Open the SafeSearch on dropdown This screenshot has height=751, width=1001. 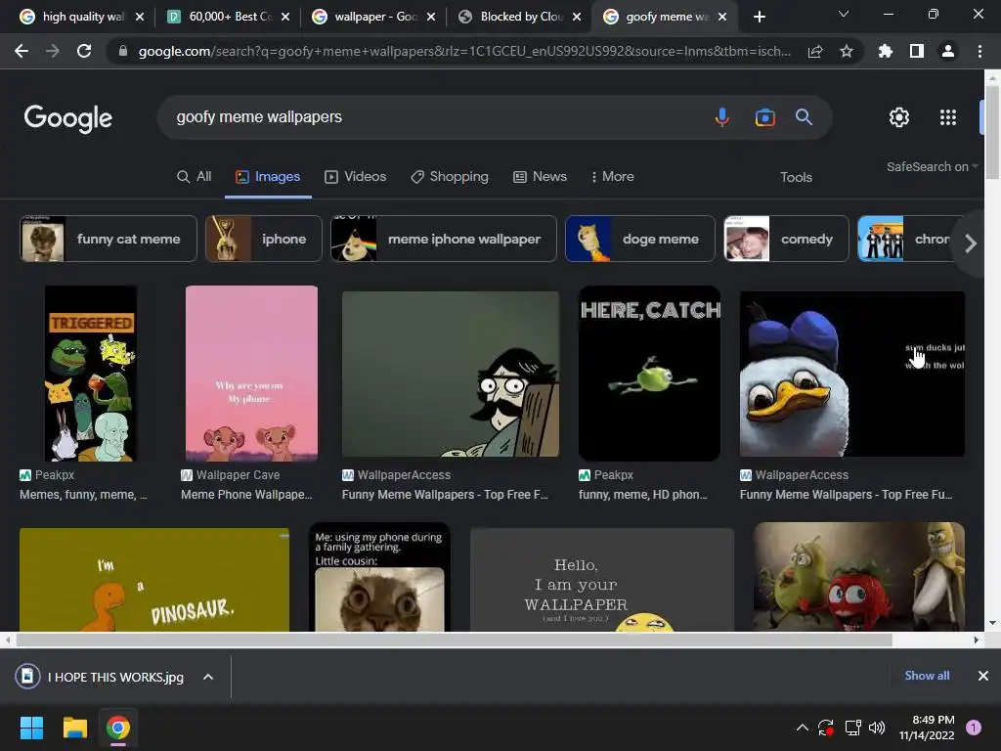pos(932,166)
